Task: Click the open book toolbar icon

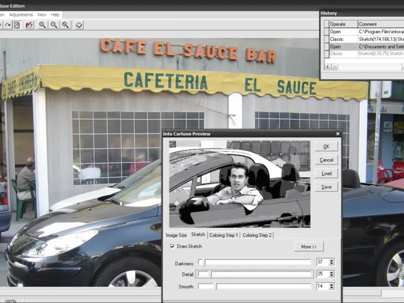Action: coord(79,25)
